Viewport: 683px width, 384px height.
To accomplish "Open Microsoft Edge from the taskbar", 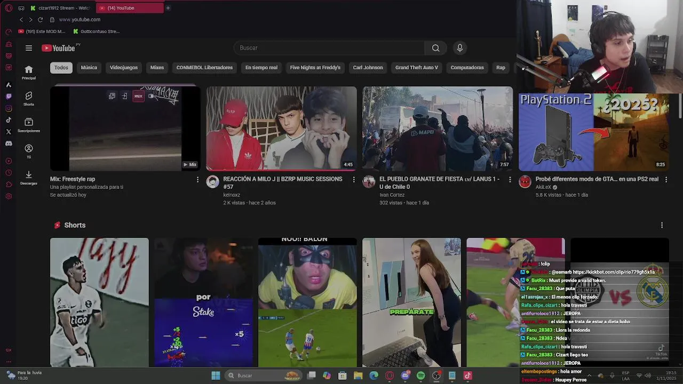I will pos(374,375).
